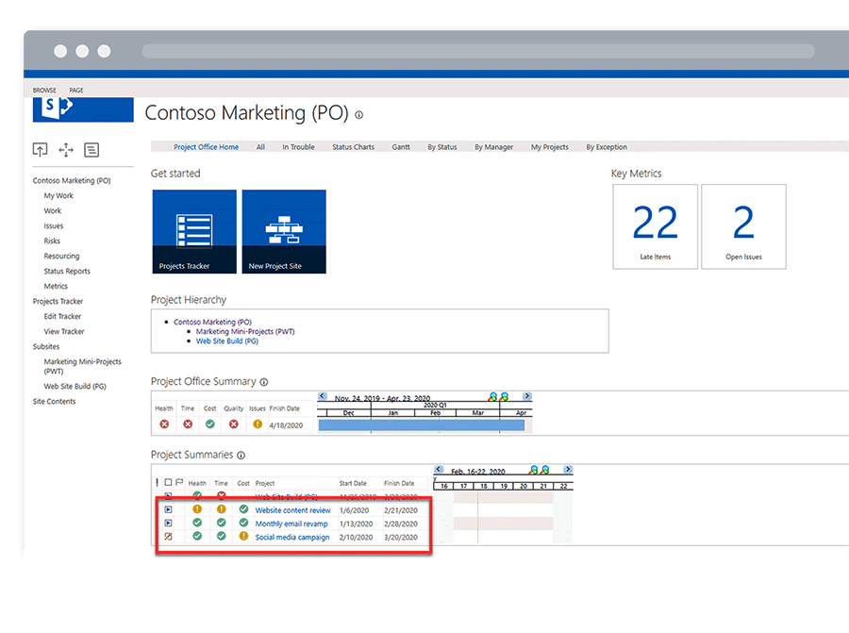Click the Late Items 22 metric tile
This screenshot has width=849, height=633.
[x=656, y=226]
